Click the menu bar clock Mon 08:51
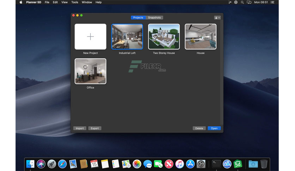 pyautogui.click(x=261, y=2)
